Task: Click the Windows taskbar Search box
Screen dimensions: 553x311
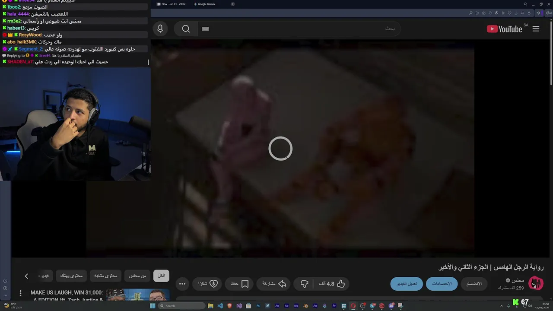Action: coord(181,306)
